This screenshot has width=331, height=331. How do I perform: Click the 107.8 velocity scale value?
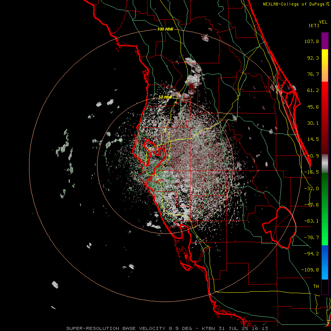(312, 41)
